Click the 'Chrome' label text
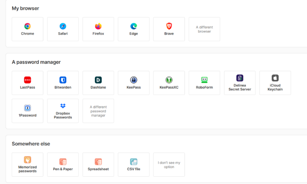This screenshot has height=184, width=307. [x=27, y=34]
